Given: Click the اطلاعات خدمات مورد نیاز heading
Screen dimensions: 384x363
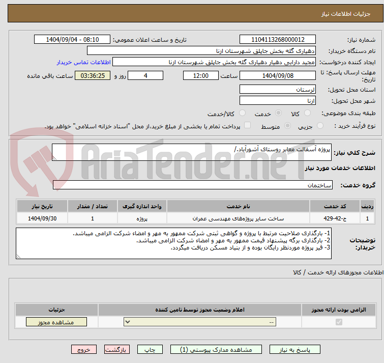Looking at the screenshot, I should (x=340, y=168).
